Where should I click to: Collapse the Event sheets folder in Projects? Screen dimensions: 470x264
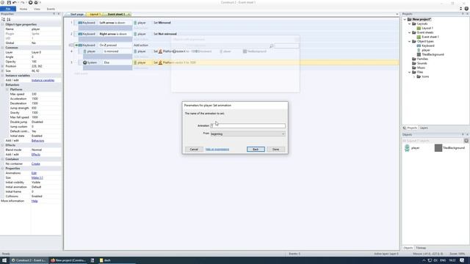(x=410, y=32)
